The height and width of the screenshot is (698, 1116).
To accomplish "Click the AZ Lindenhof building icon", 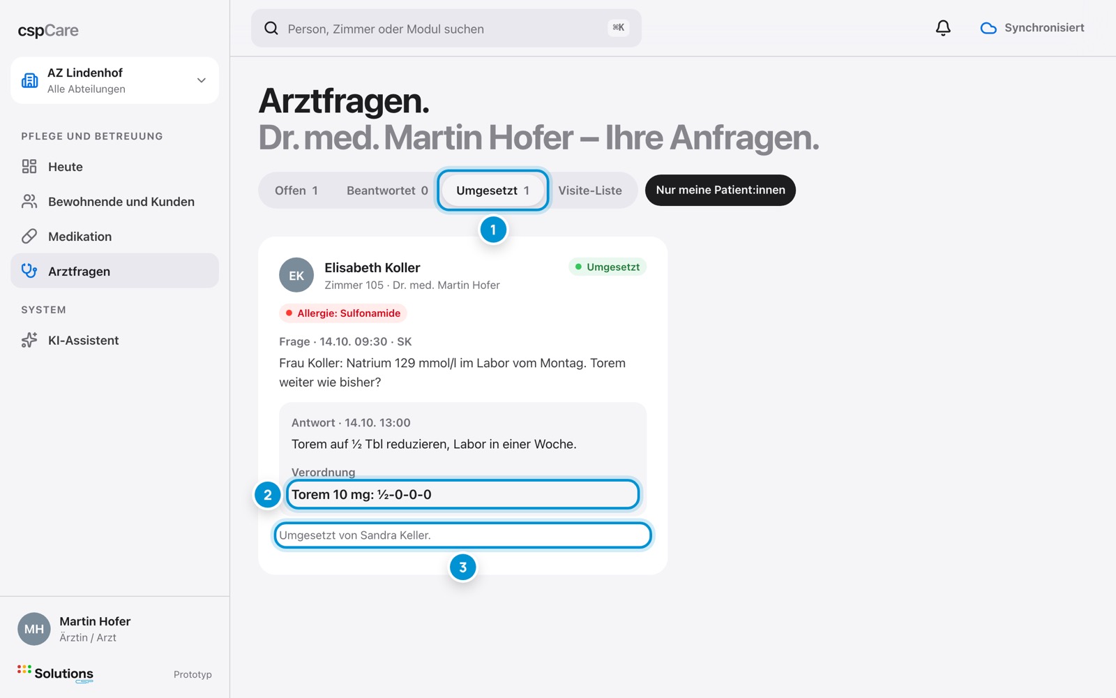I will [x=30, y=80].
